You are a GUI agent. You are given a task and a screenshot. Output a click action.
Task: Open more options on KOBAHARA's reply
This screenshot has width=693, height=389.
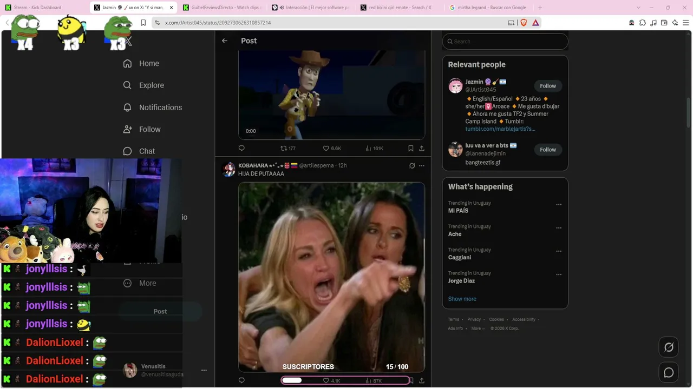(422, 166)
